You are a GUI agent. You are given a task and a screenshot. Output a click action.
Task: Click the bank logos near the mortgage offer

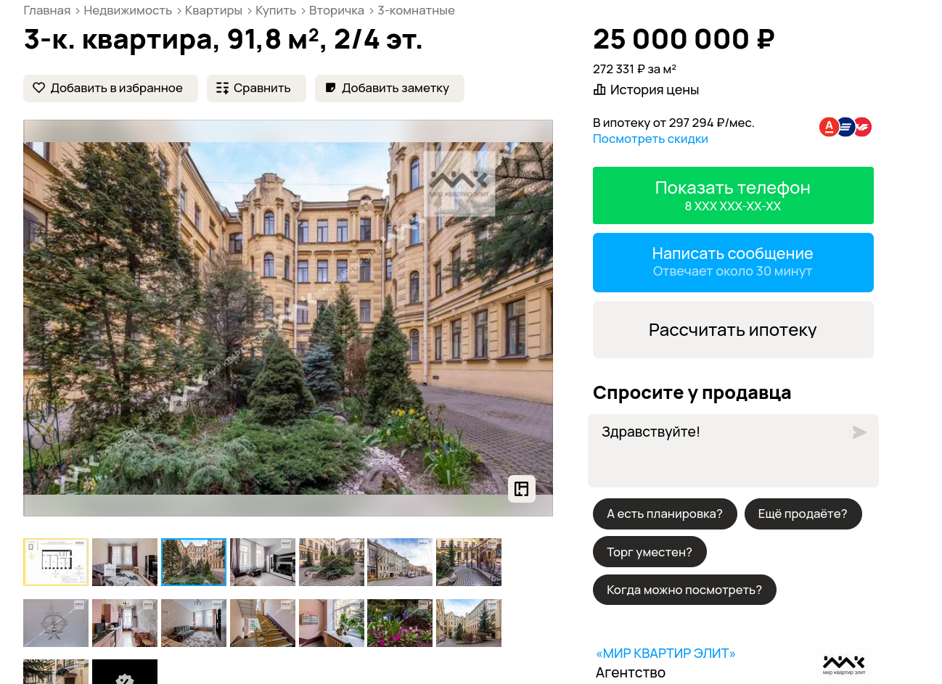tap(845, 127)
